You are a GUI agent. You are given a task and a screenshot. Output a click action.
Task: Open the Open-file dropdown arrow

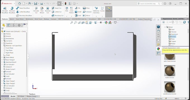pos(32,4)
